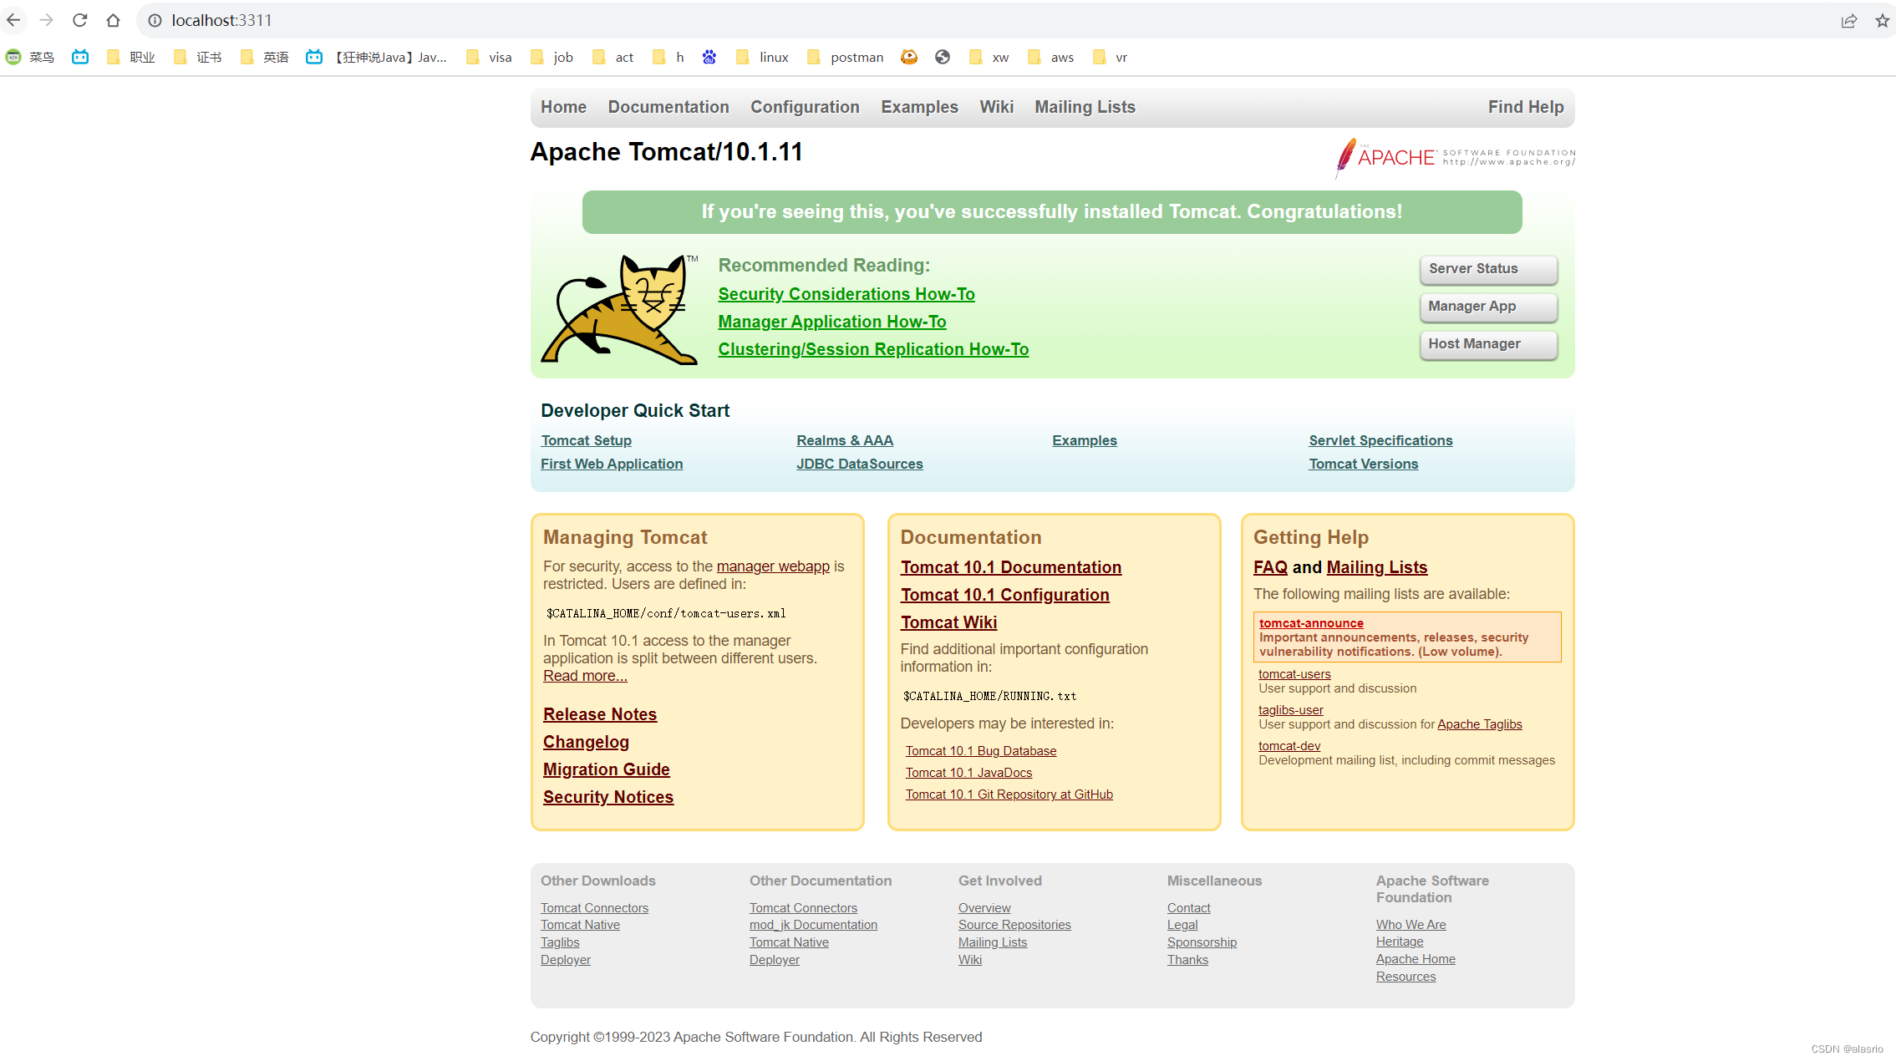Open the Documentation navigation item
Image resolution: width=1896 pixels, height=1061 pixels.
point(668,107)
